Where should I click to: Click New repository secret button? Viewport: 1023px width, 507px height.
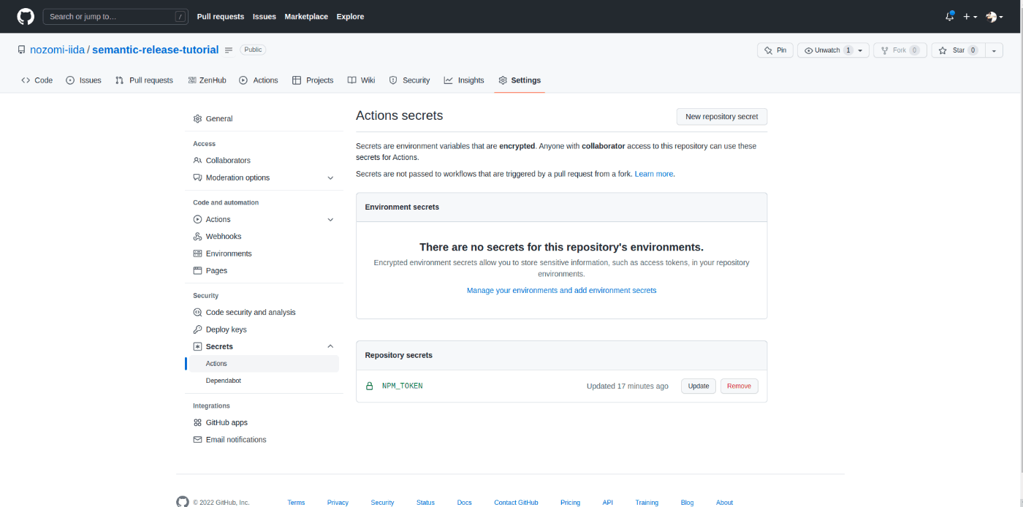pyautogui.click(x=722, y=116)
